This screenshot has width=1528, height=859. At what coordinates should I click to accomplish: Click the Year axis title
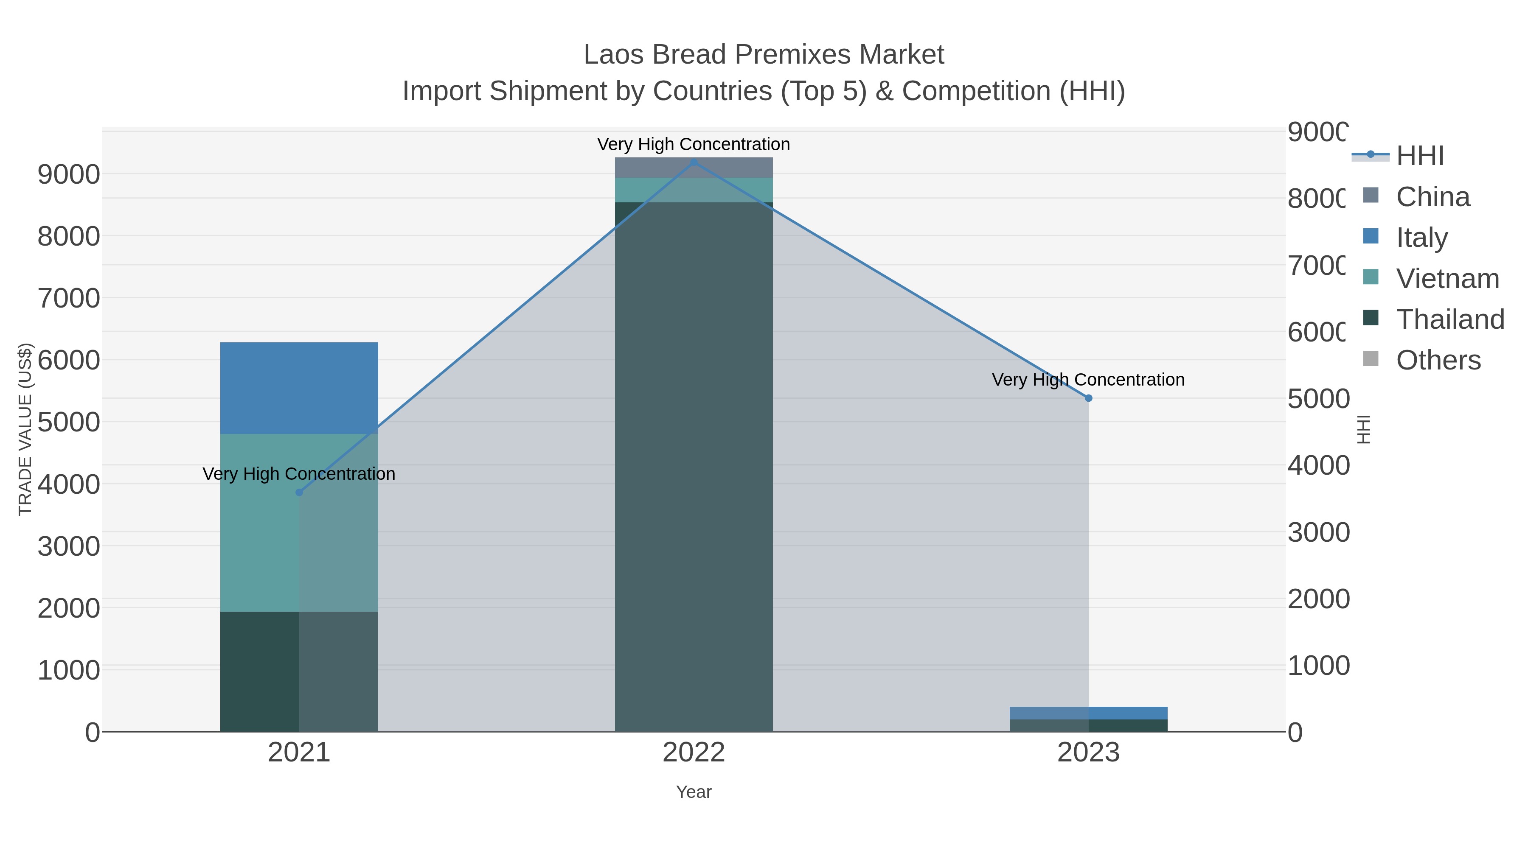pos(694,792)
